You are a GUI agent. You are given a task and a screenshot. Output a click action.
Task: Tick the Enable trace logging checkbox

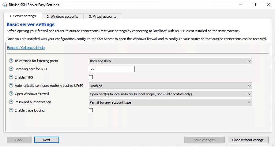(91, 110)
